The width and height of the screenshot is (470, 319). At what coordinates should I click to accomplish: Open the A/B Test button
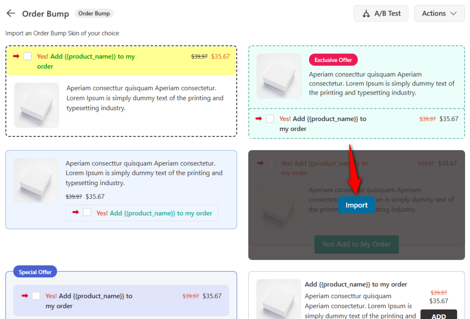pyautogui.click(x=380, y=13)
